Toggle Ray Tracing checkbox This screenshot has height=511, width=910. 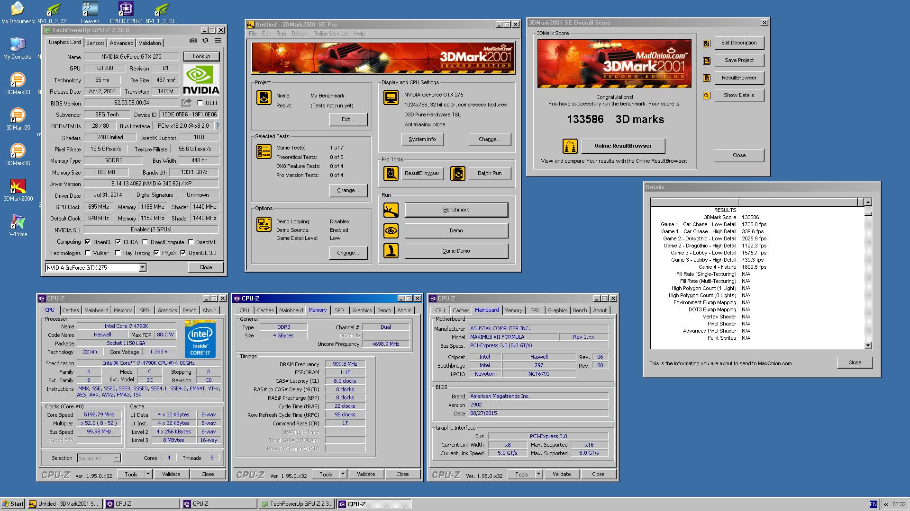click(118, 253)
